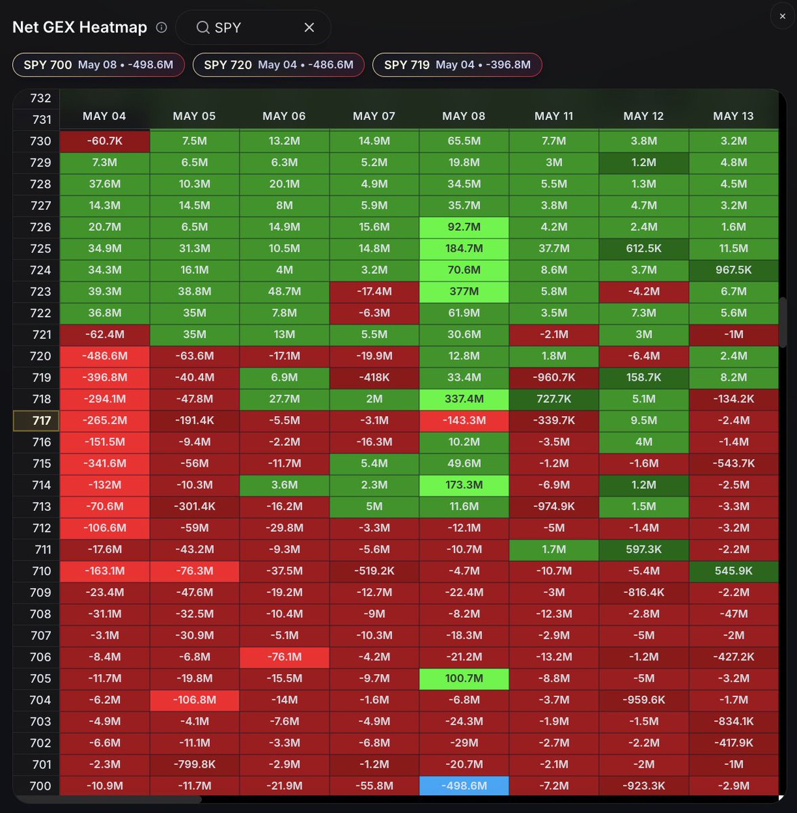Click the -60.7K cell at strike 730
The image size is (797, 813).
tap(104, 141)
